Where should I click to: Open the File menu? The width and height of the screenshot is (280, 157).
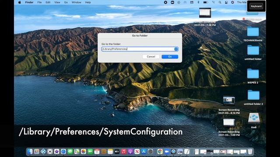(x=39, y=2)
